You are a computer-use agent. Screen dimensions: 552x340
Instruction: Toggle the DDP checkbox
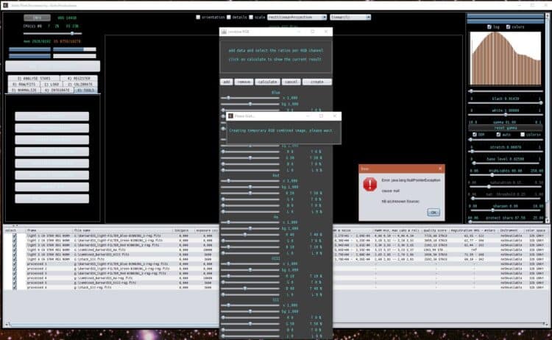tap(474, 135)
